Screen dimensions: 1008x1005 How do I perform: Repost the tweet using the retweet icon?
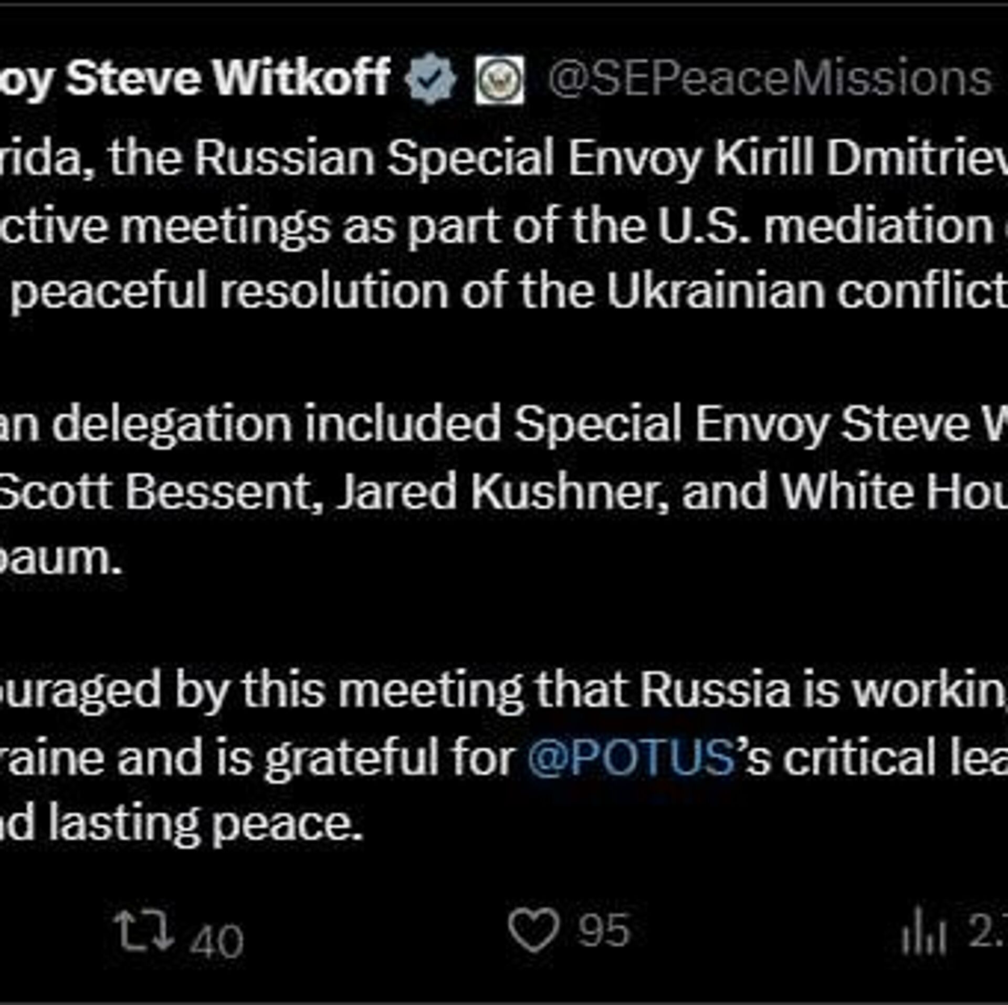click(x=144, y=931)
